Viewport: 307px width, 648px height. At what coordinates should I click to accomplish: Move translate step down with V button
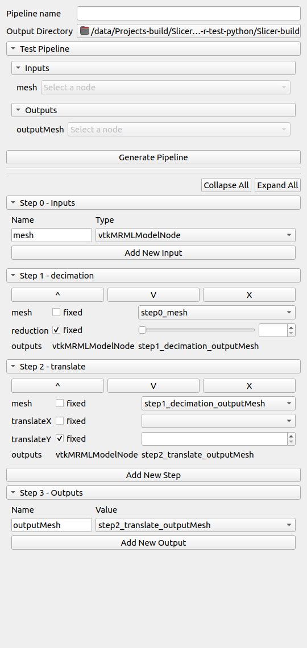(x=153, y=385)
